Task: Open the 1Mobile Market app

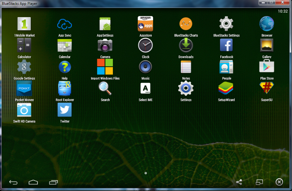Action: (24, 24)
